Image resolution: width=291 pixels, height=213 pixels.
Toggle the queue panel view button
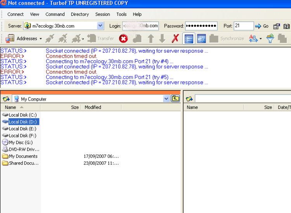click(201, 38)
